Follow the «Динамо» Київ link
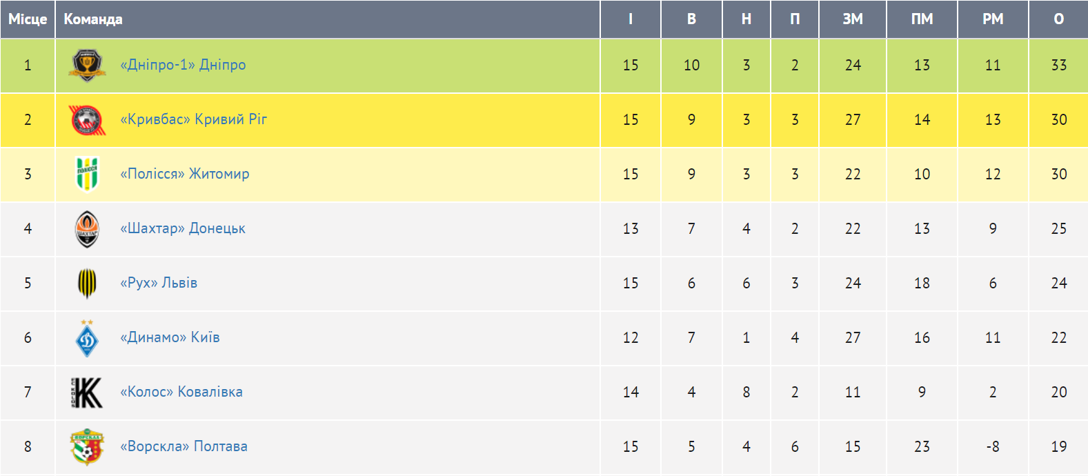This screenshot has width=1088, height=476. 170,337
